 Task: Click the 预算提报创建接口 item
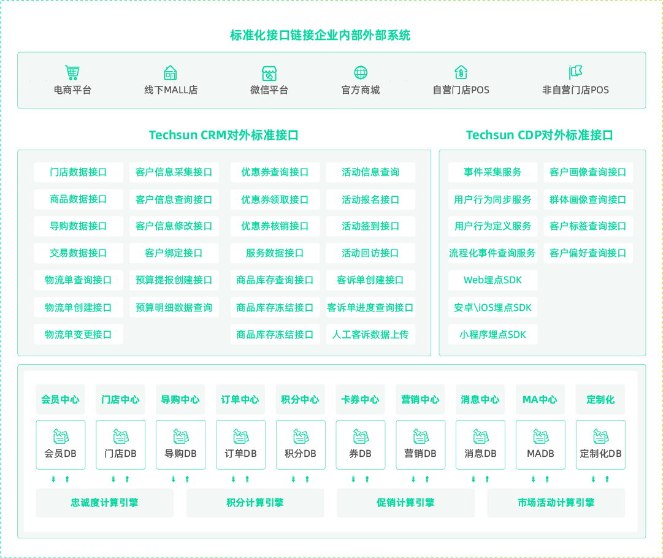coord(174,280)
